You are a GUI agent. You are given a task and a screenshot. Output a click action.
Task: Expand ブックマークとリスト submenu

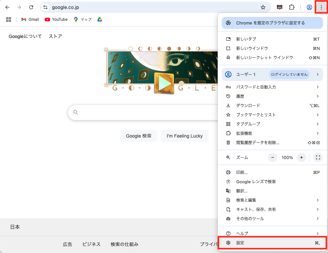tap(272, 115)
